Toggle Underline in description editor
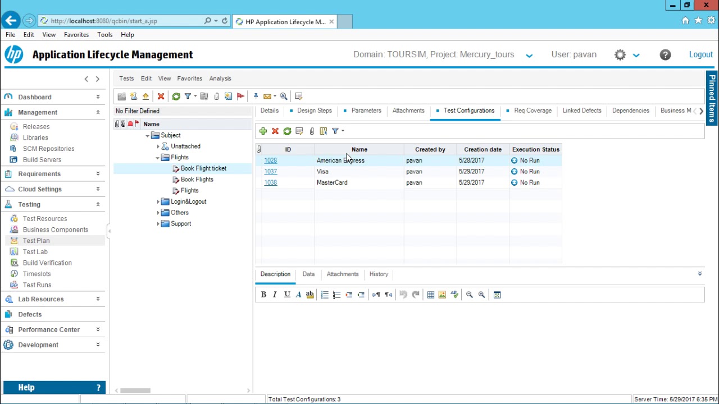This screenshot has width=719, height=404. pyautogui.click(x=287, y=295)
